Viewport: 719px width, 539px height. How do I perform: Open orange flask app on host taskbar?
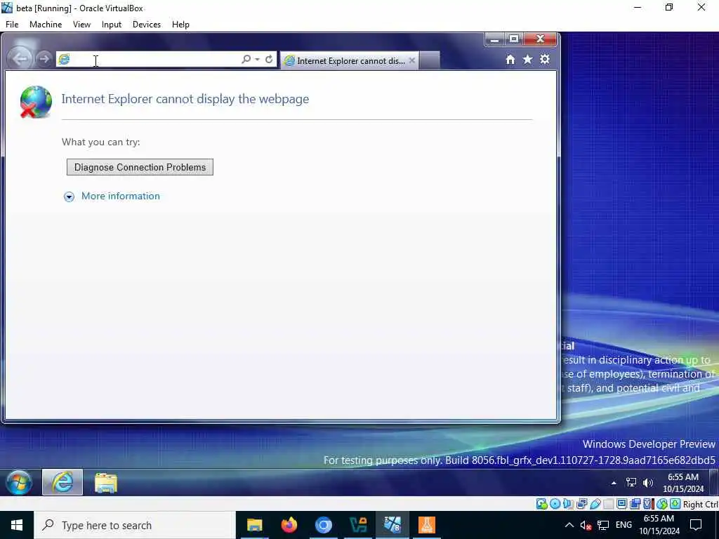click(x=426, y=525)
